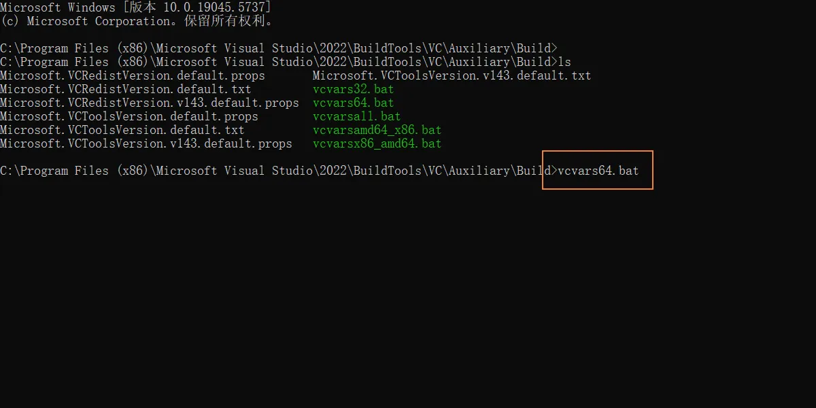This screenshot has height=408, width=816.
Task: Click the typed vcvars64.bat command at the prompt
Action: (x=598, y=171)
